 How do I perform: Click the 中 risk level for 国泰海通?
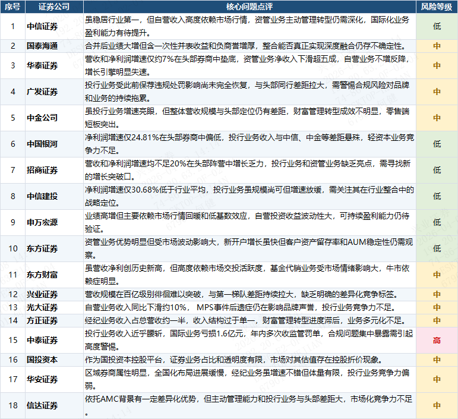tap(437, 46)
